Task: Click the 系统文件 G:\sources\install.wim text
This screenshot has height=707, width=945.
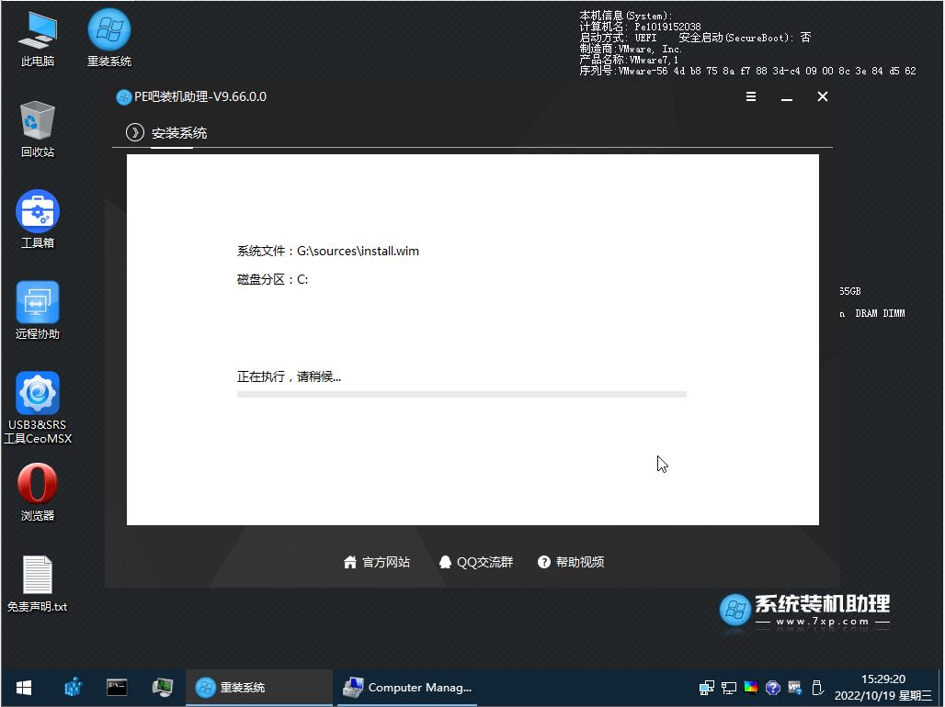Action: [328, 252]
